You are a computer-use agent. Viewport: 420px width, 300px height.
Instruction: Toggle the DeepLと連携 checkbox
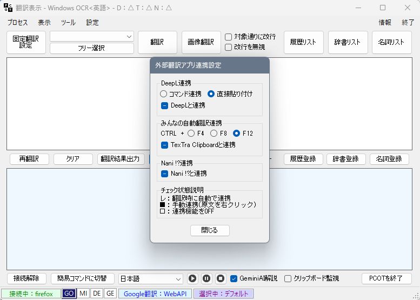coord(165,105)
